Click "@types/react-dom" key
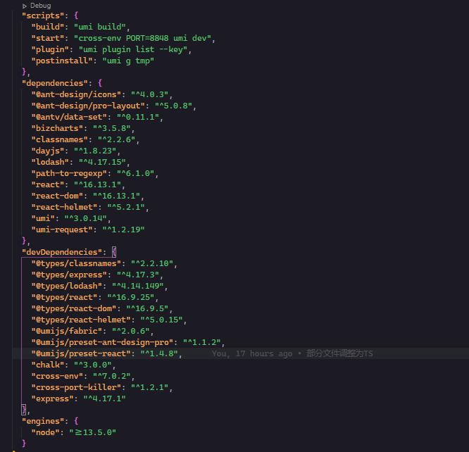Image resolution: width=469 pixels, height=452 pixels. 73,308
